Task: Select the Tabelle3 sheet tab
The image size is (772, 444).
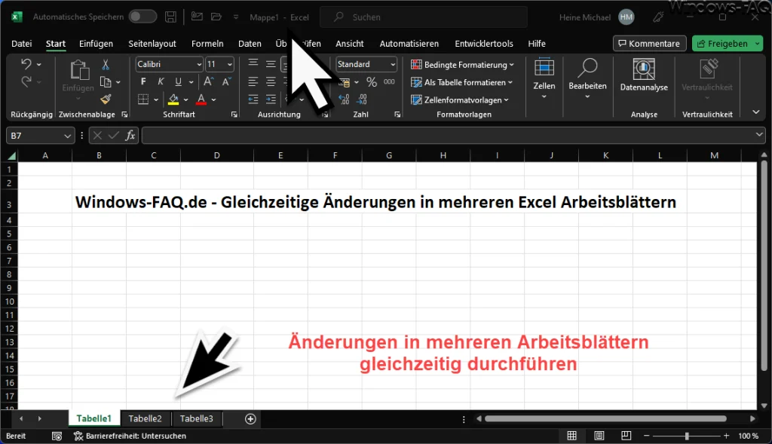Action: click(x=197, y=419)
